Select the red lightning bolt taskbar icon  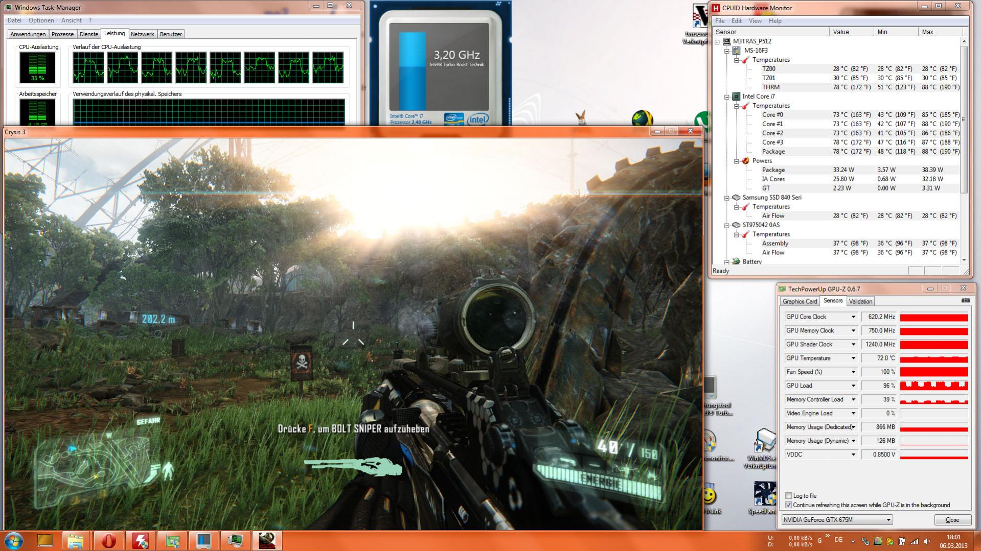[x=140, y=541]
